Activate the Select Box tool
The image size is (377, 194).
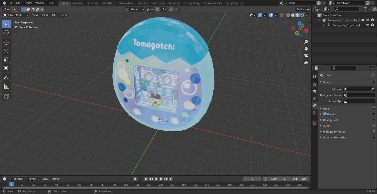pyautogui.click(x=6, y=24)
